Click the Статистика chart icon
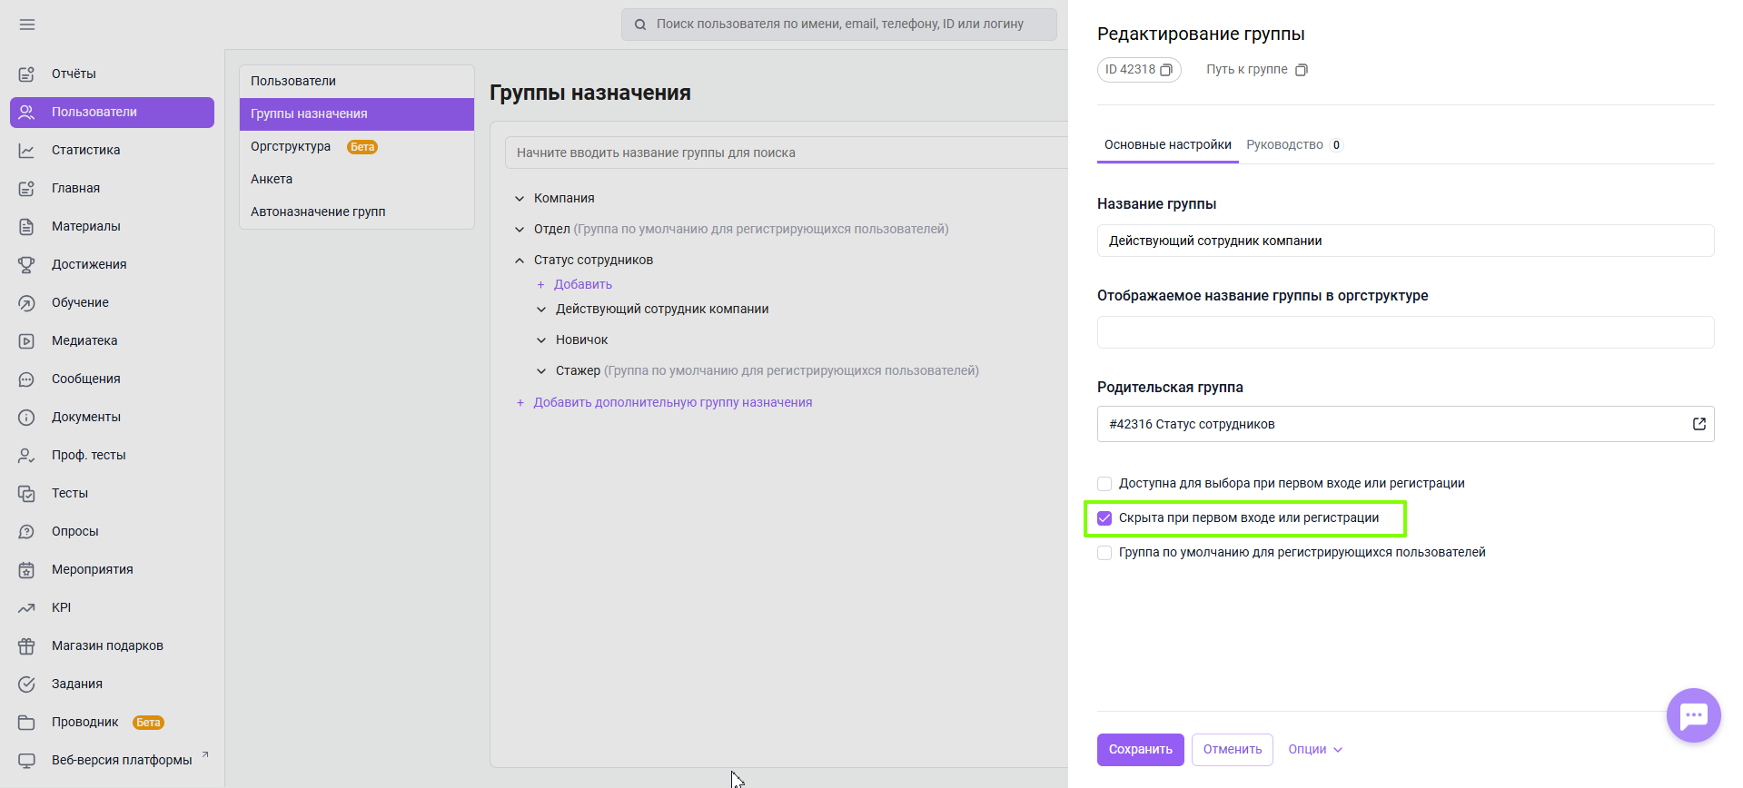1743x788 pixels. [x=26, y=150]
